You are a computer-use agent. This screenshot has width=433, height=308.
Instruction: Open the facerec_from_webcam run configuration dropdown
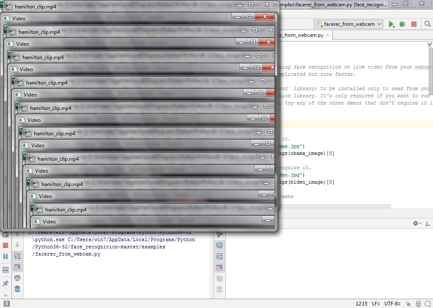pyautogui.click(x=348, y=24)
